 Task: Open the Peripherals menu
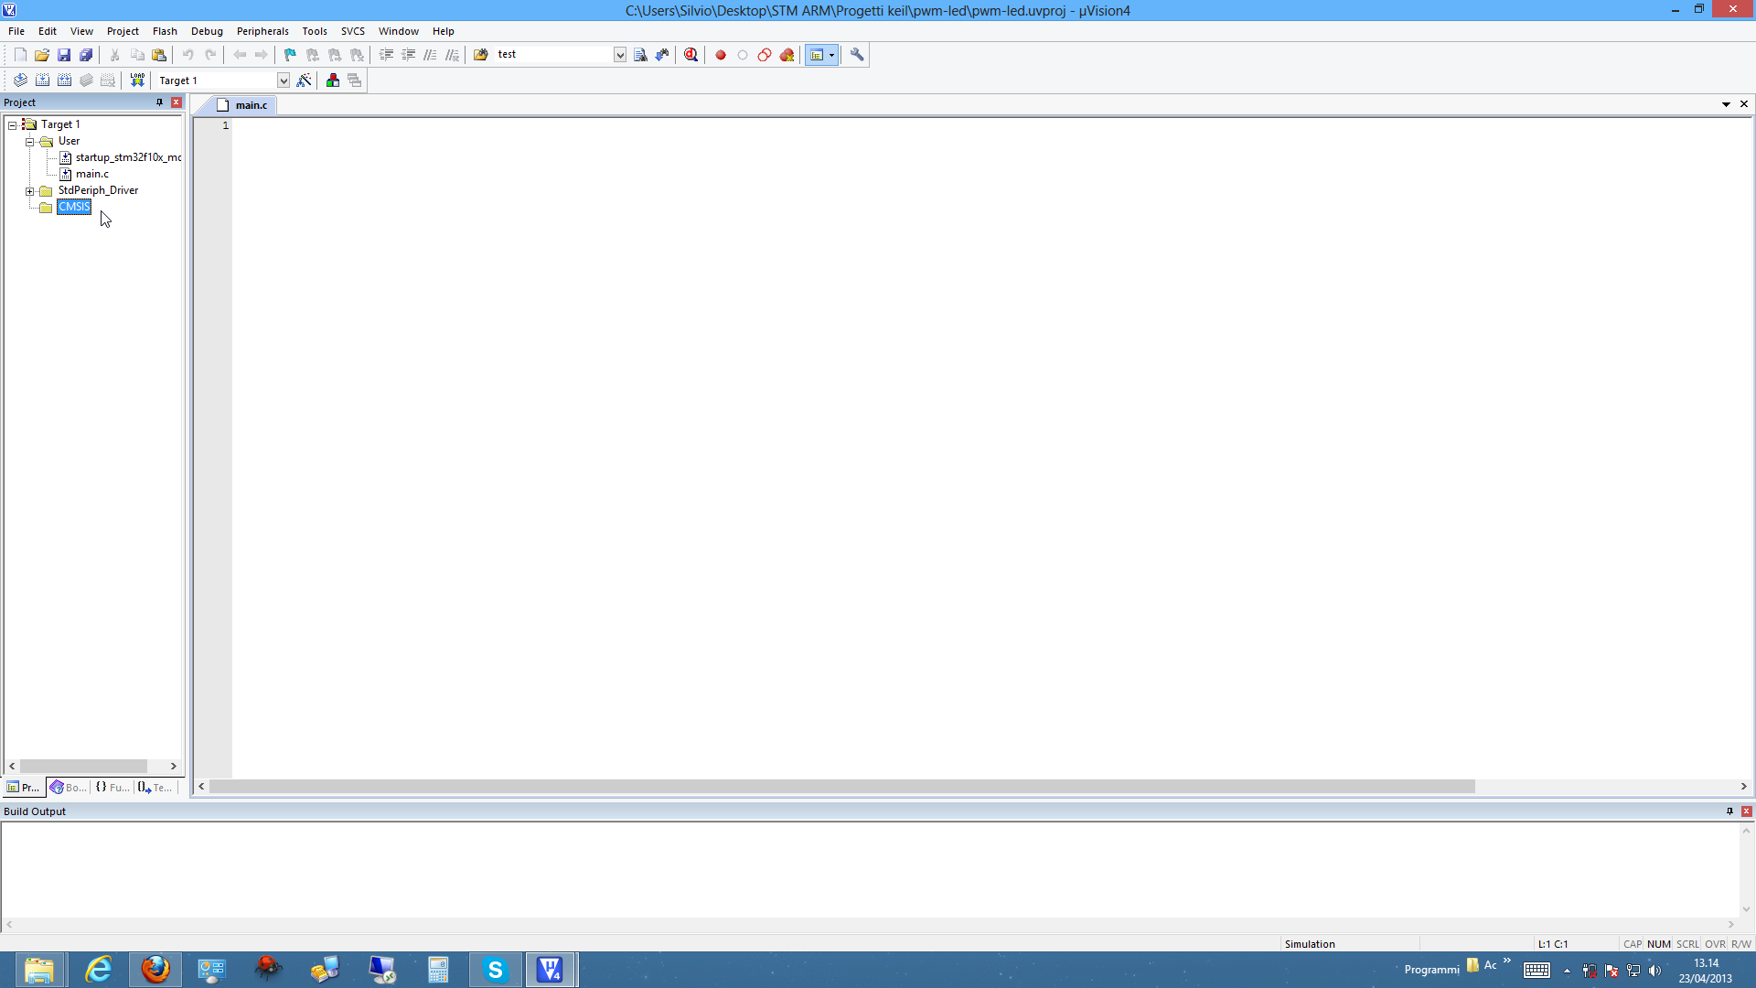[x=262, y=31]
